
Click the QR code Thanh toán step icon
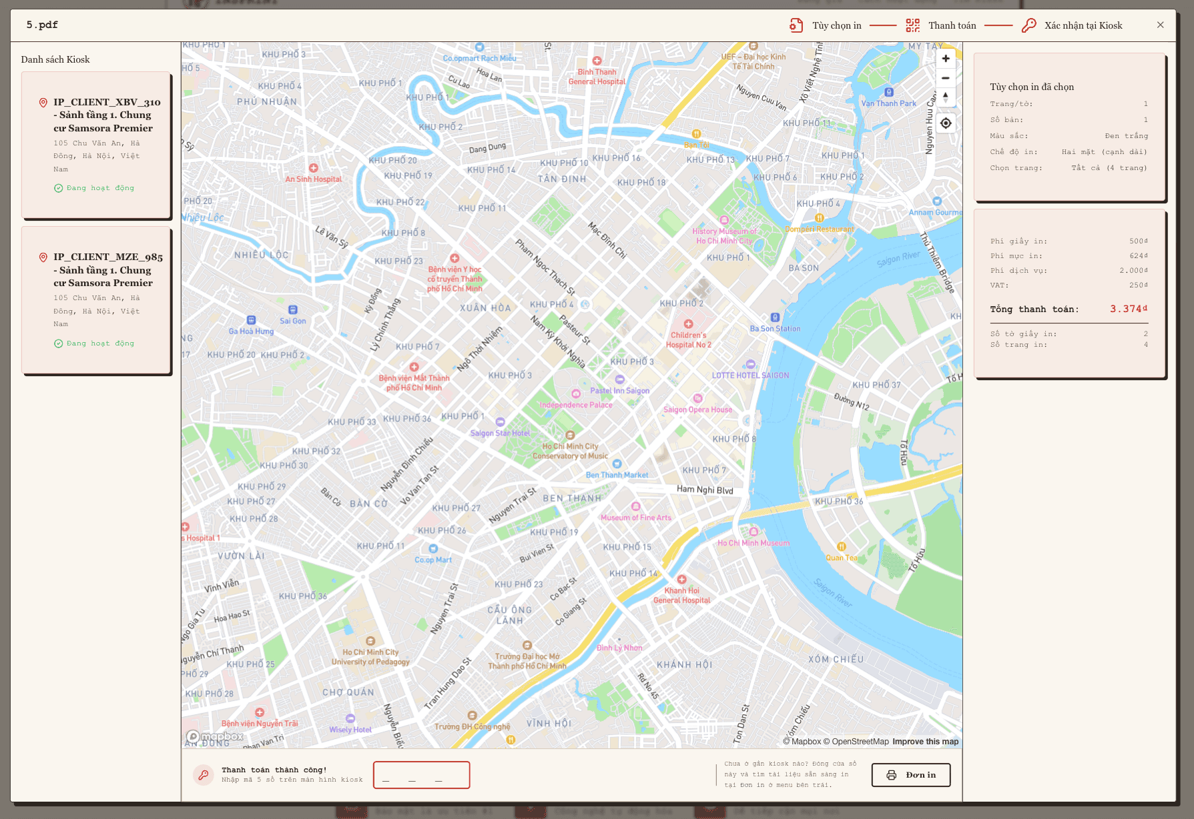[912, 25]
